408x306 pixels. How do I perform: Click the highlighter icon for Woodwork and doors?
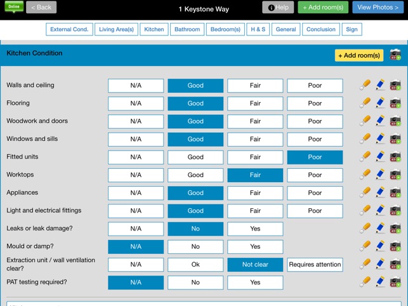point(365,121)
